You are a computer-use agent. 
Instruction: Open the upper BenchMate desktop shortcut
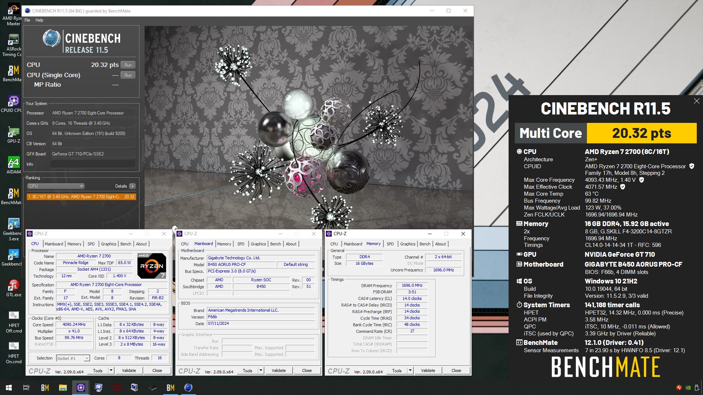pyautogui.click(x=14, y=73)
